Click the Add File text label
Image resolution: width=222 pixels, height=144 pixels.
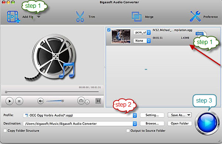click(28, 17)
